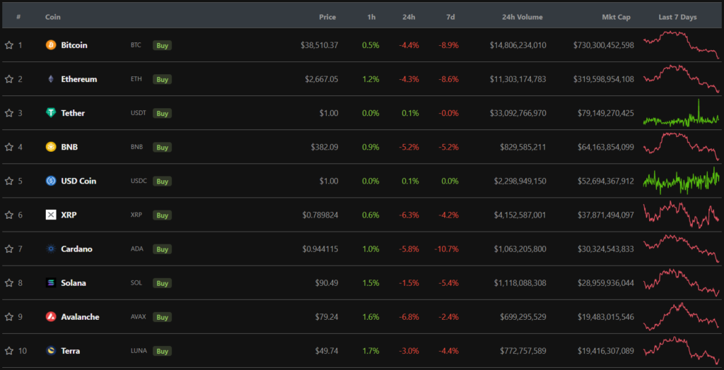Click the XRP logo icon

click(x=51, y=215)
